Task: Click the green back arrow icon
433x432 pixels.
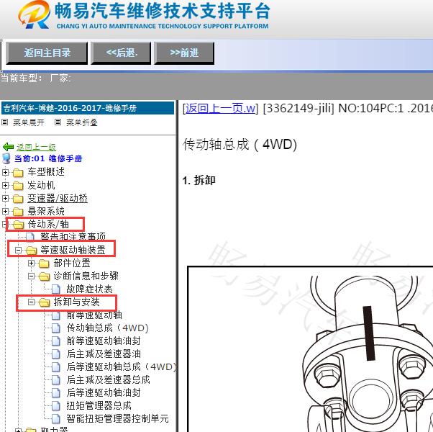Action: pyautogui.click(x=8, y=147)
